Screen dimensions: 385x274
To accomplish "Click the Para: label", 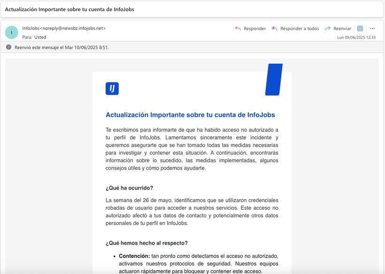I will pos(27,37).
